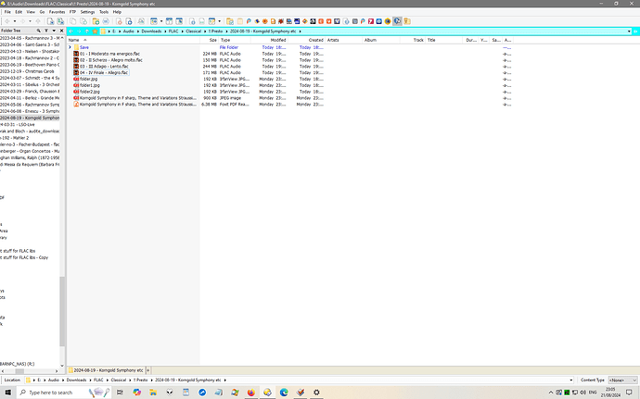The width and height of the screenshot is (640, 399).
Task: Open the path bar history dropdown at far right
Action: [x=629, y=31]
